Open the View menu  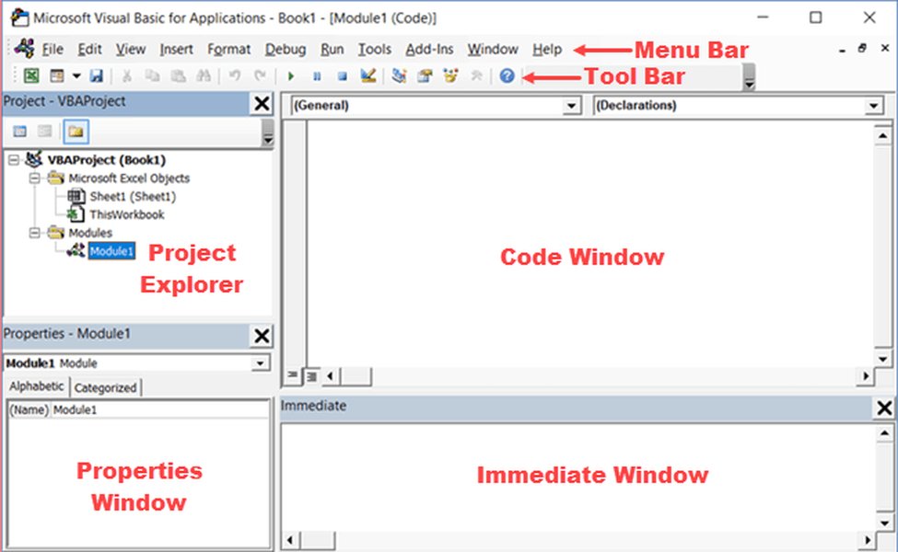(x=131, y=49)
